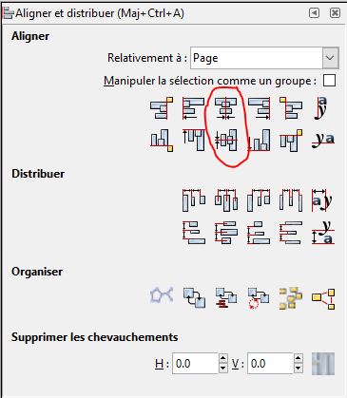This screenshot has height=398, width=347.
Task: Center objects on horizontal axis
Action: 225,140
